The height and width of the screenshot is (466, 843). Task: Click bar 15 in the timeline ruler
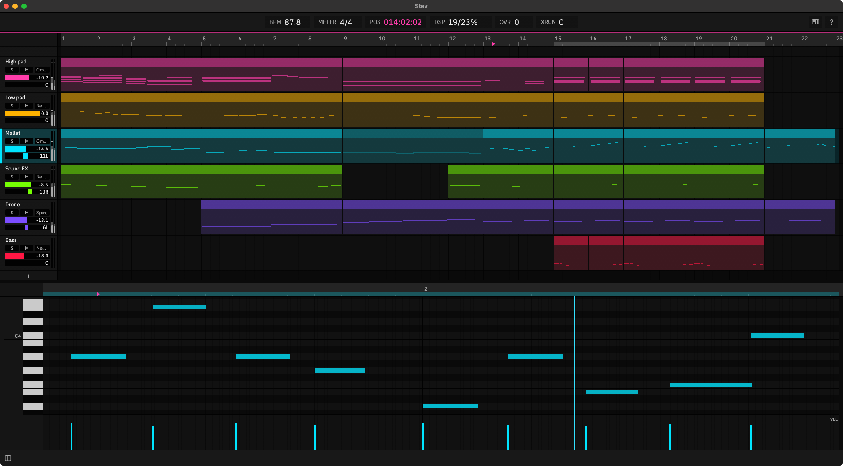(x=558, y=39)
